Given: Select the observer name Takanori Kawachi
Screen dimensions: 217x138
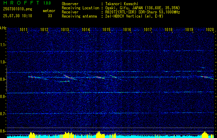Looking at the screenshot, I should pos(122,4).
